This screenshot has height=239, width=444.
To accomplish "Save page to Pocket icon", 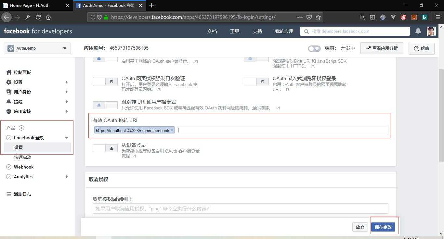I will [309, 17].
